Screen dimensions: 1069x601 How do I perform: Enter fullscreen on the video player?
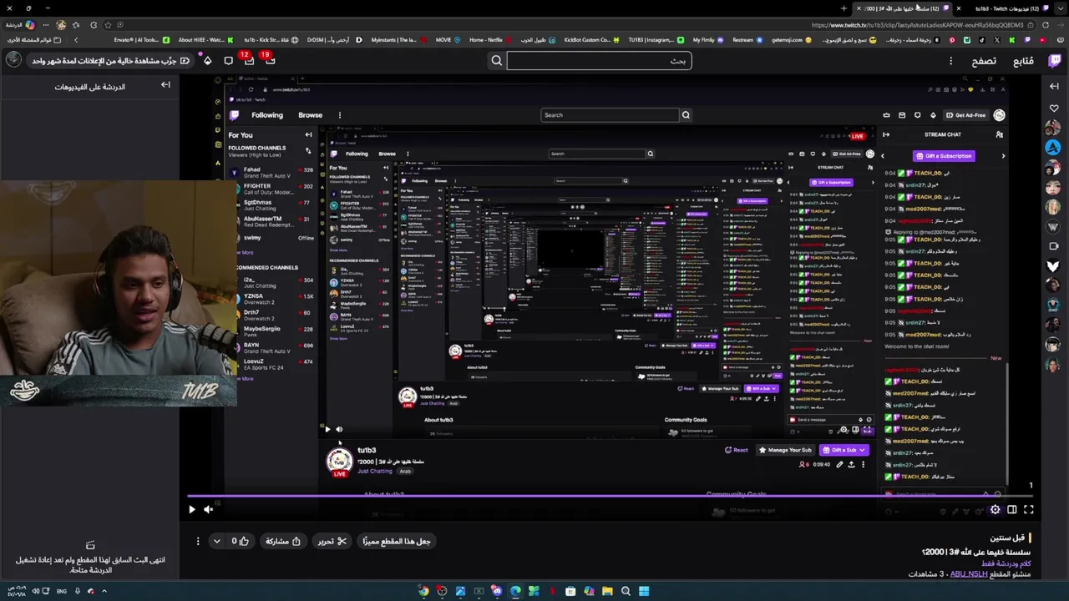pyautogui.click(x=1029, y=509)
